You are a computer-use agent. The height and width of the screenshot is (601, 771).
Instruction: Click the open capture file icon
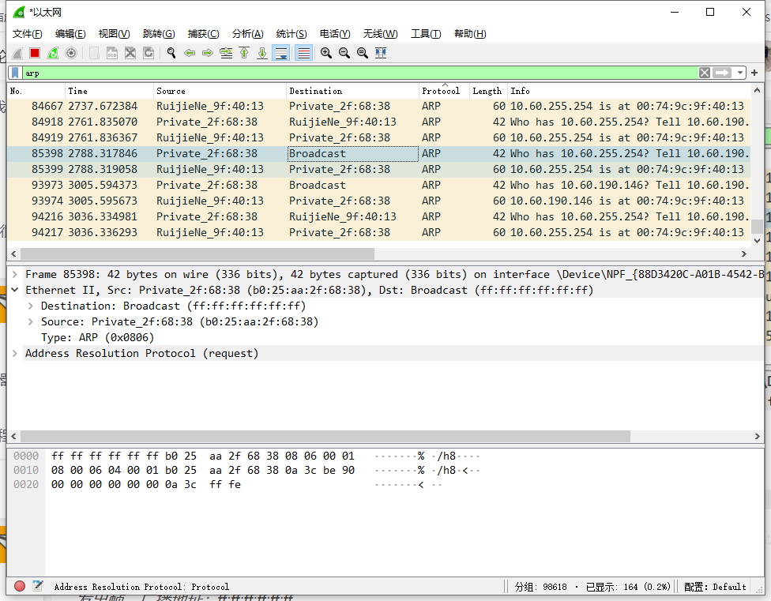click(x=94, y=53)
